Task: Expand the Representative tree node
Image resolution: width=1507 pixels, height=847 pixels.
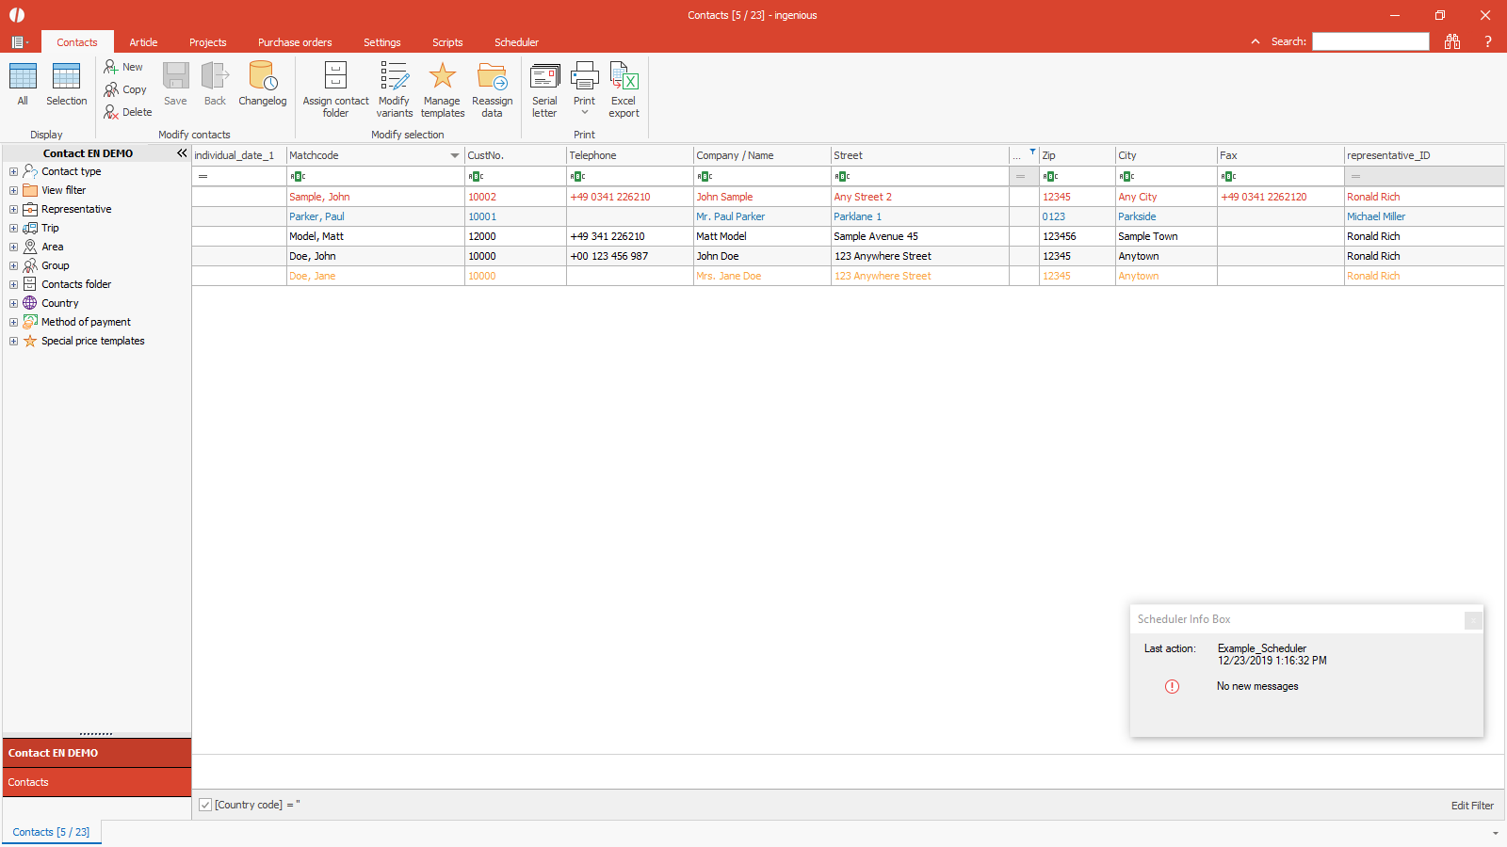Action: pyautogui.click(x=13, y=209)
